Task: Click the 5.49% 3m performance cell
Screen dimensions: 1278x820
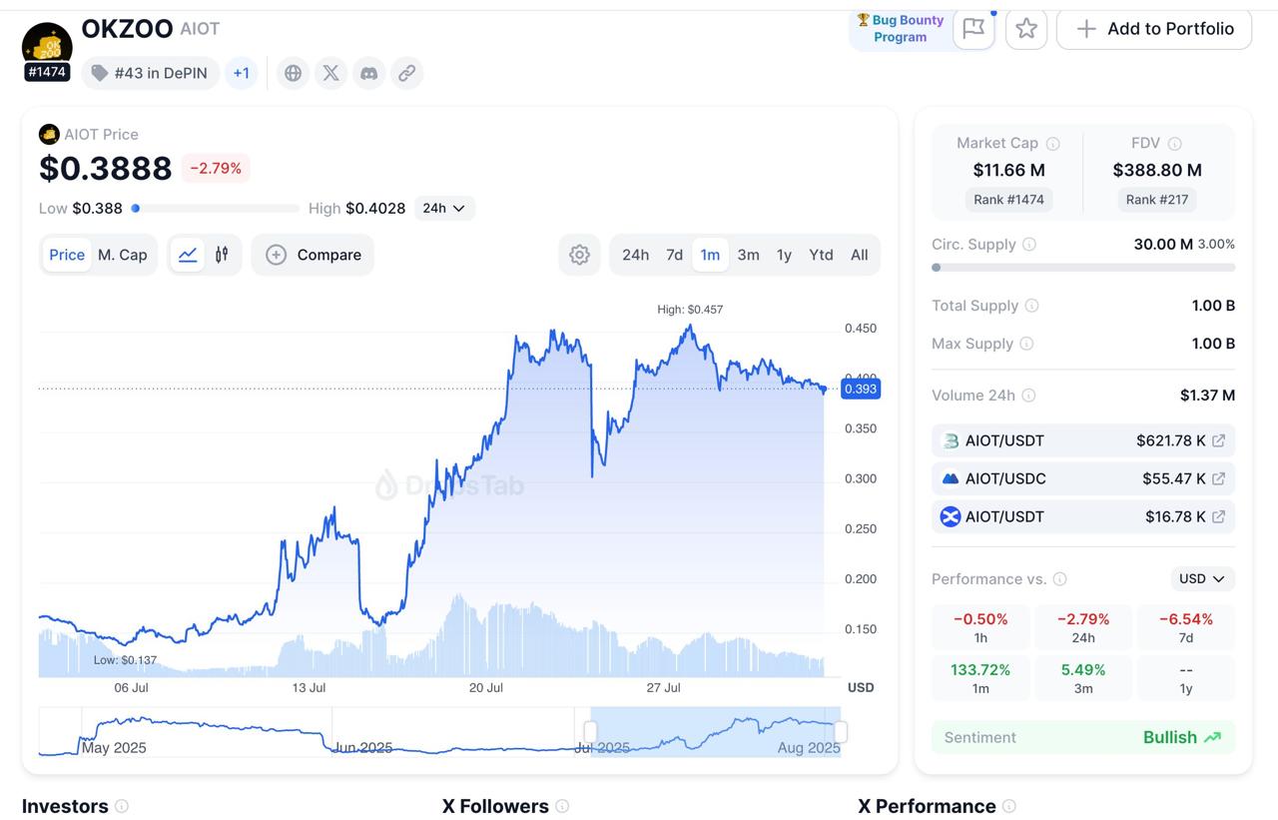Action: coord(1083,678)
